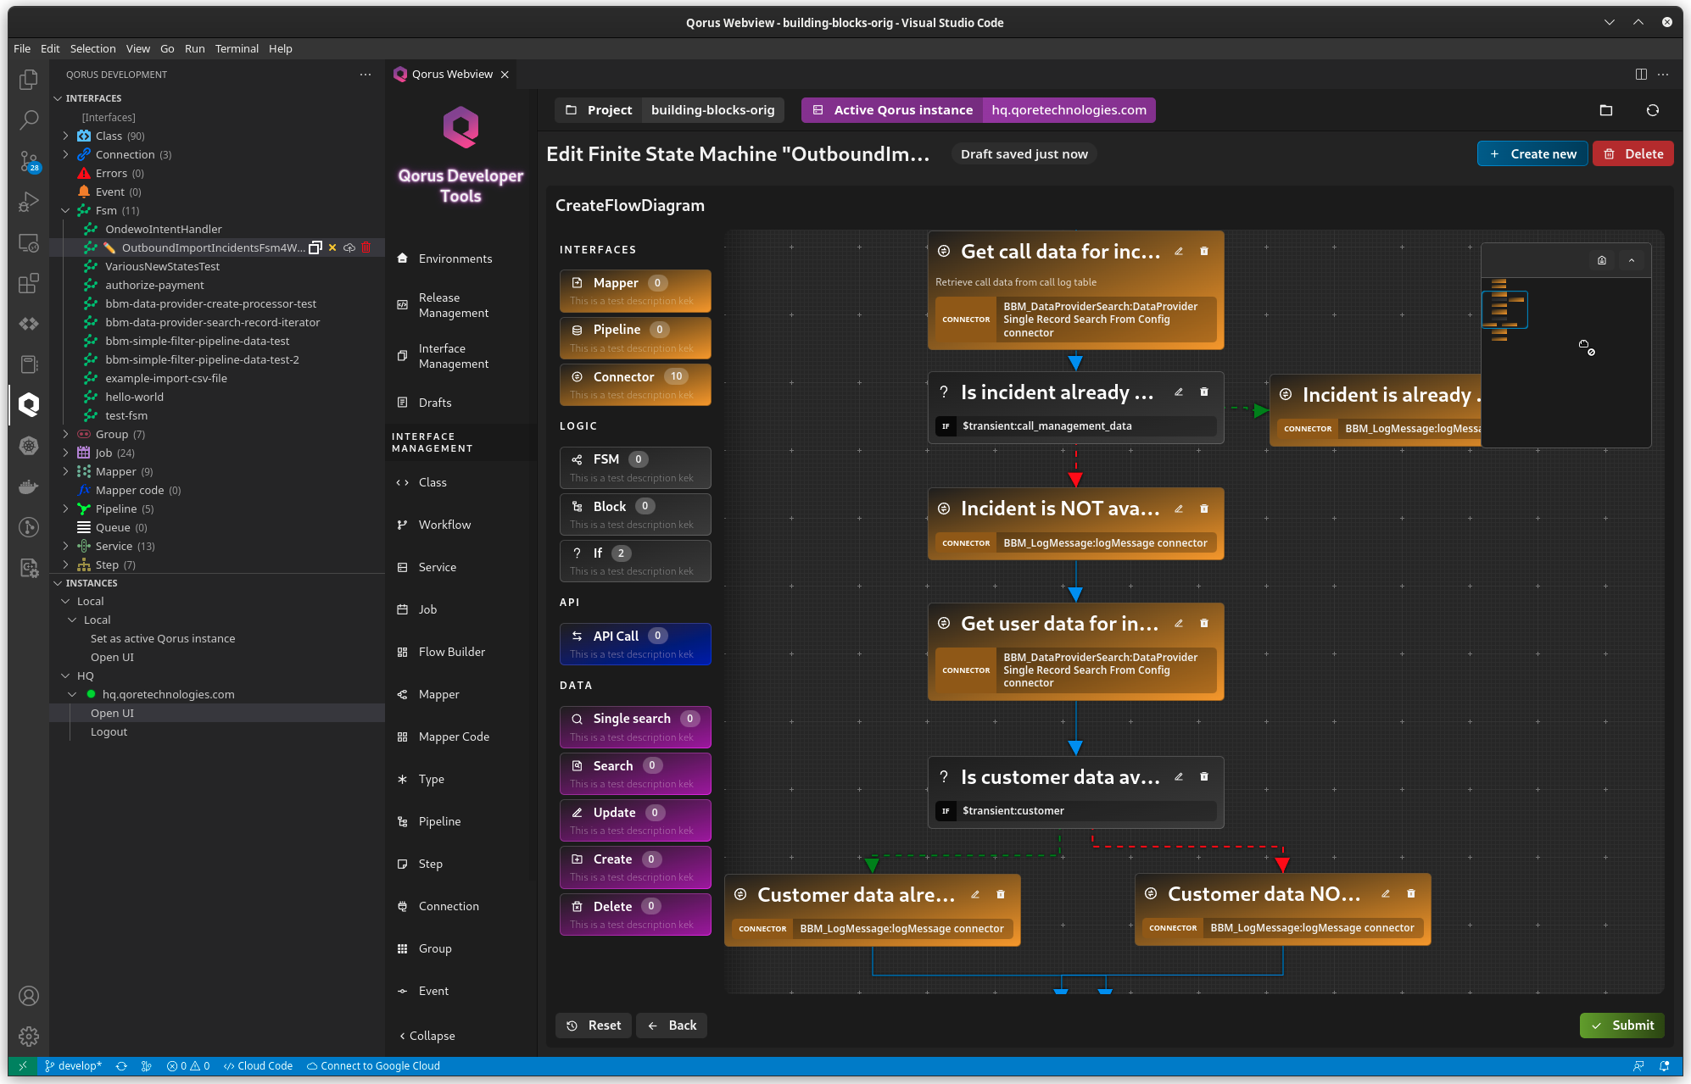Edit the 'Customer data alre...' state
The height and width of the screenshot is (1084, 1691).
click(975, 895)
